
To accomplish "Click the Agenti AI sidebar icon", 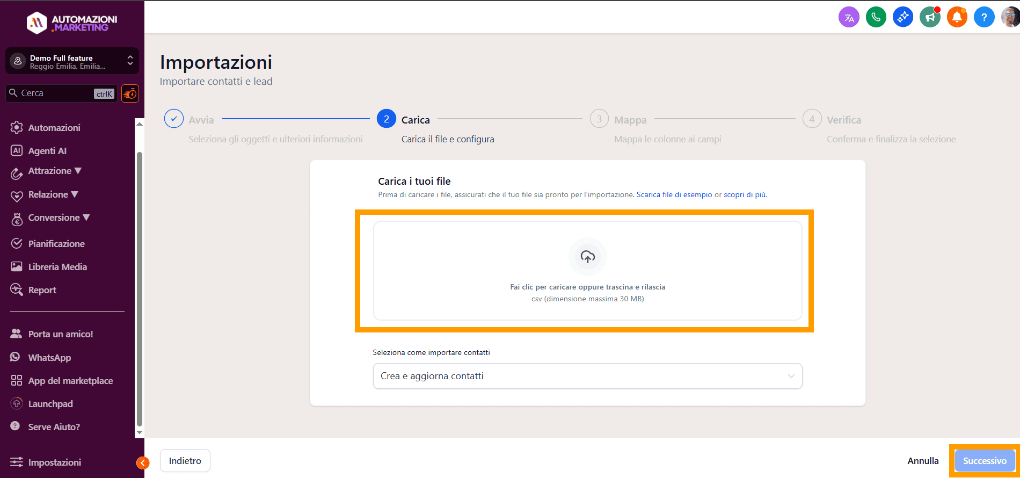I will (x=17, y=150).
